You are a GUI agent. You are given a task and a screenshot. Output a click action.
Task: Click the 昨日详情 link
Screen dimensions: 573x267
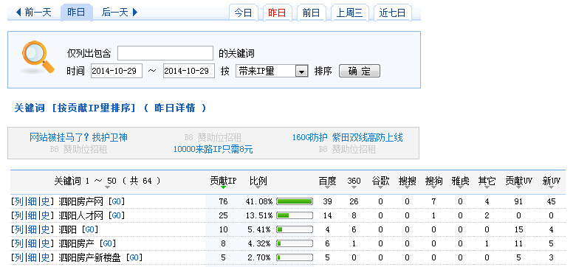[175, 108]
